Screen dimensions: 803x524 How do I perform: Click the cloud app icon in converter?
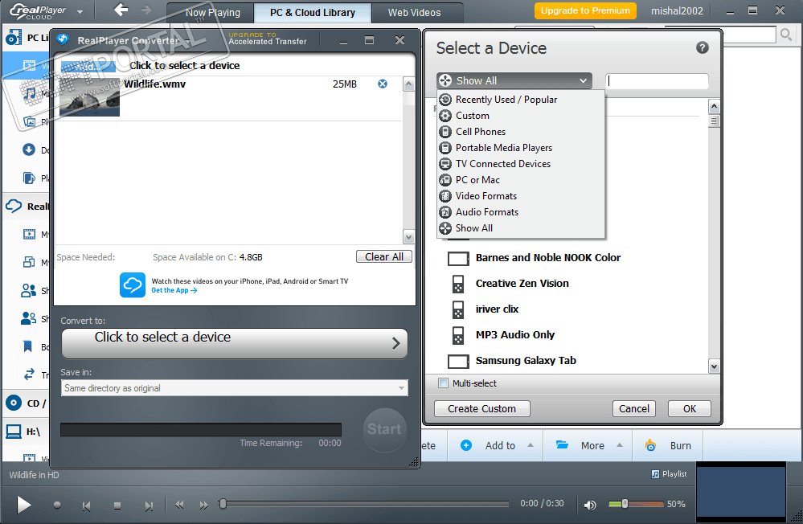tap(133, 285)
